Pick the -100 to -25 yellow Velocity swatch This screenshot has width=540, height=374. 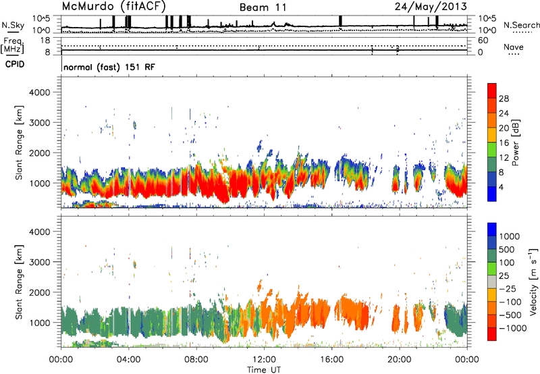[492, 295]
